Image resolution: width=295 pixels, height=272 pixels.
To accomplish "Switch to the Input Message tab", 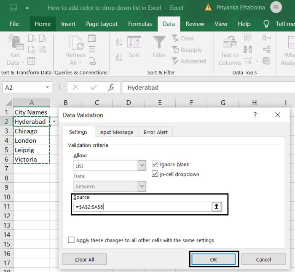I will tap(116, 132).
